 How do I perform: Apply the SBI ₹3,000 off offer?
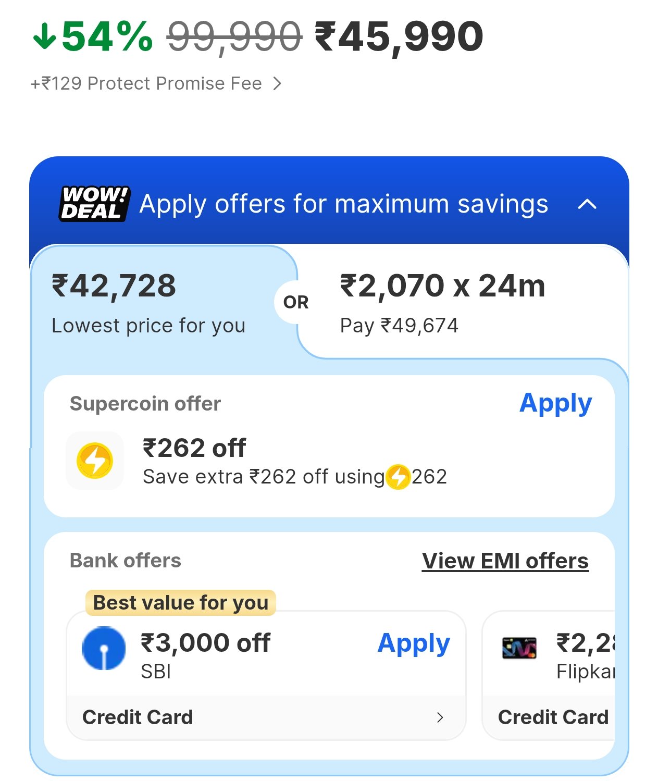coord(414,643)
